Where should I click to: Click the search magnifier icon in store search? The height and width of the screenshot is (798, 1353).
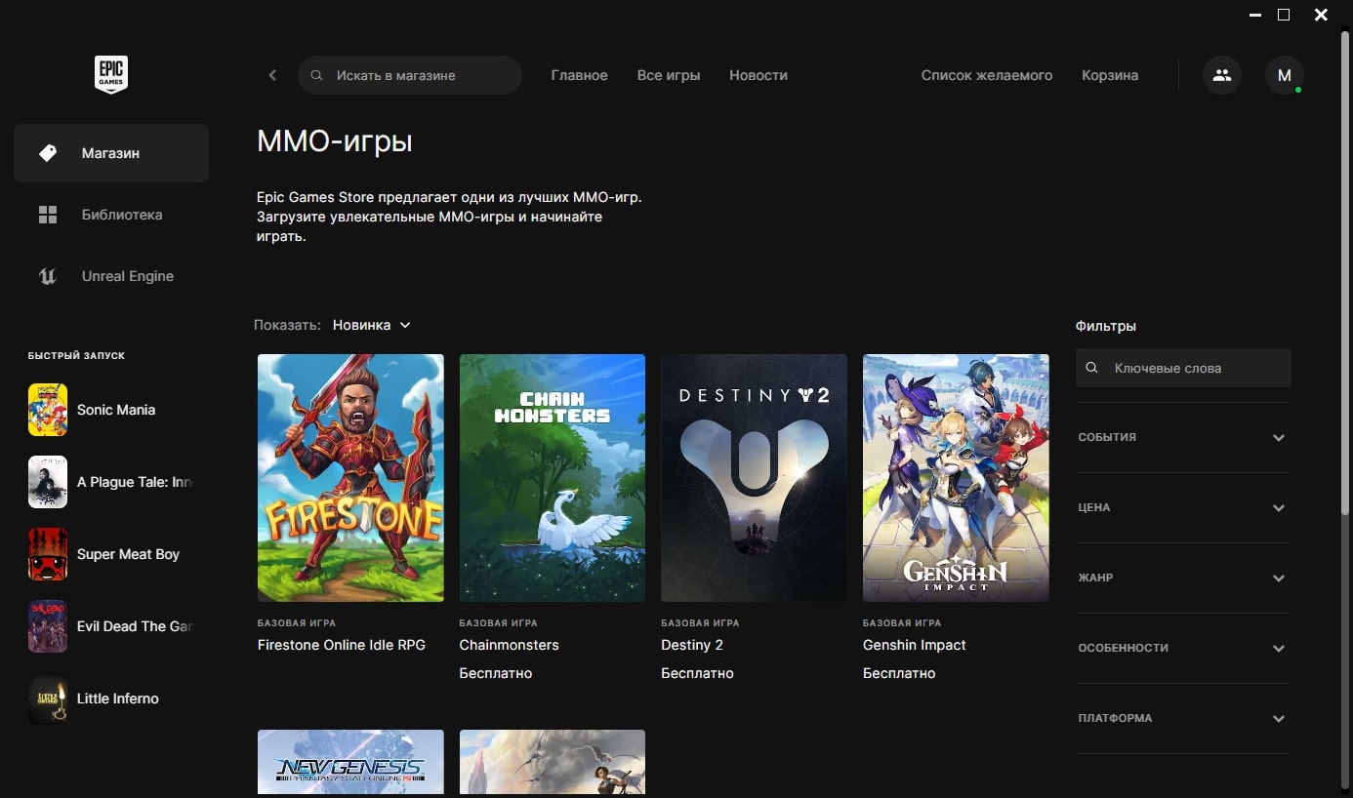[316, 75]
